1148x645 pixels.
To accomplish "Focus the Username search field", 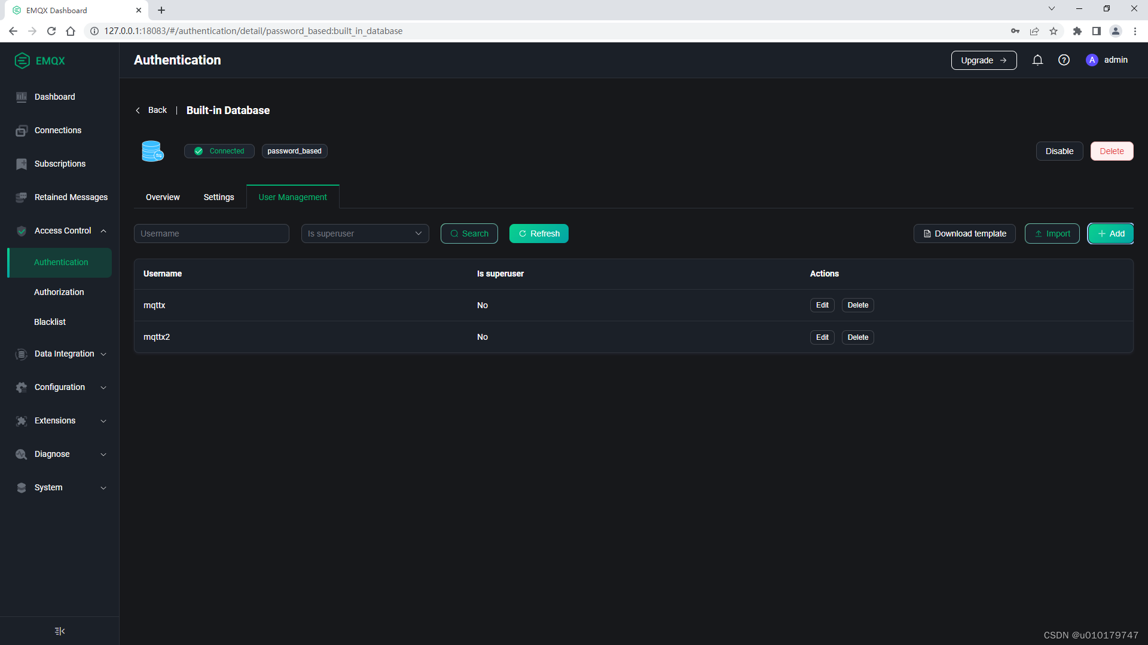I will pos(211,234).
